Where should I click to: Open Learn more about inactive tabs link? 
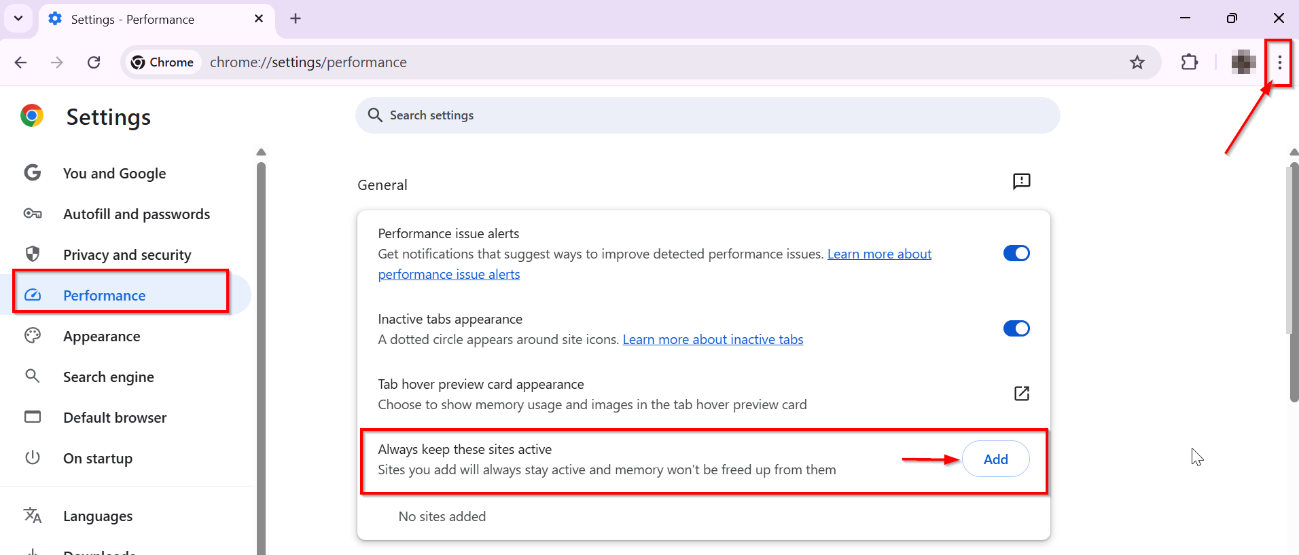(x=713, y=339)
